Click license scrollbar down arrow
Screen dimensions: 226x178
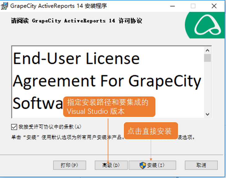coord(207,114)
